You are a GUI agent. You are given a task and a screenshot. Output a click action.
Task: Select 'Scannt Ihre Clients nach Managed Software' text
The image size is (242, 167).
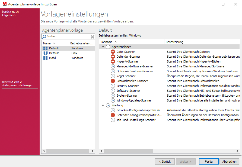[195, 66]
